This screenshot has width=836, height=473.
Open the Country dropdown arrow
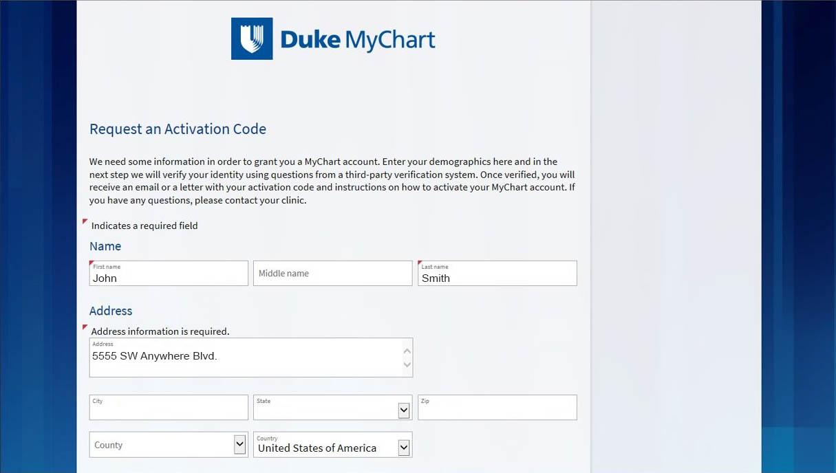[x=404, y=448]
